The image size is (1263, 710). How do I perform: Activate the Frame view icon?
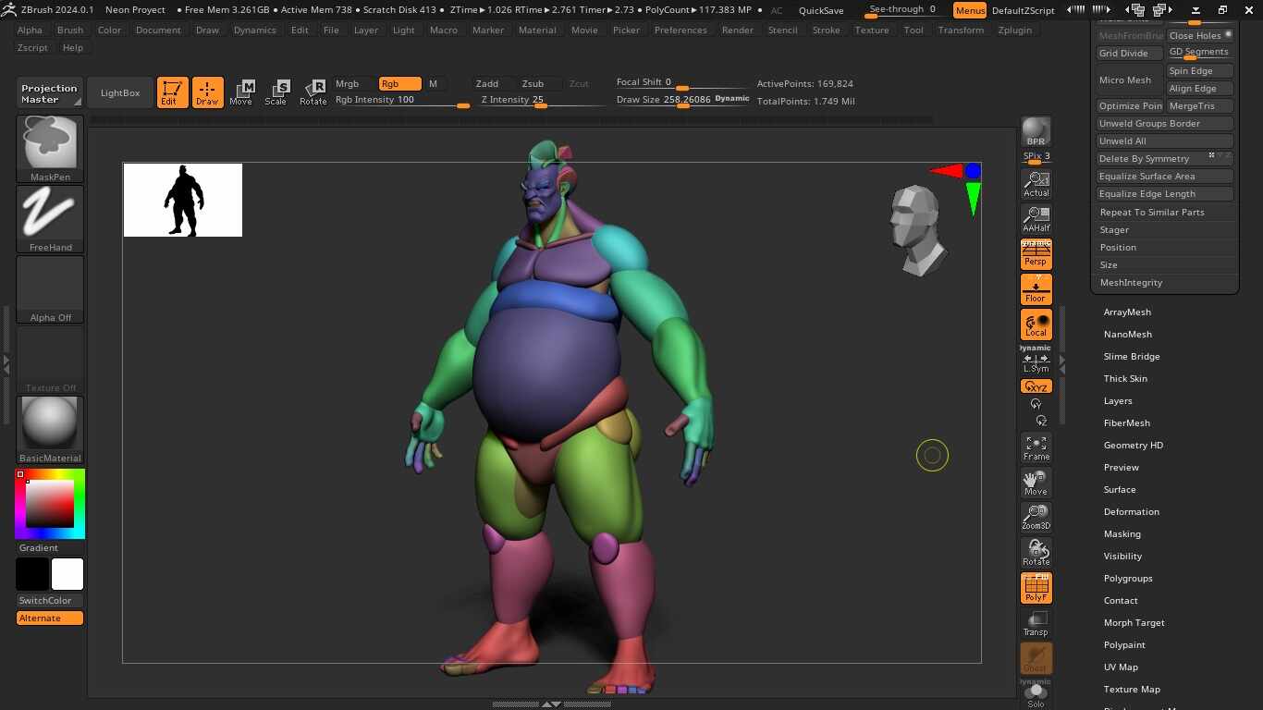tap(1035, 447)
